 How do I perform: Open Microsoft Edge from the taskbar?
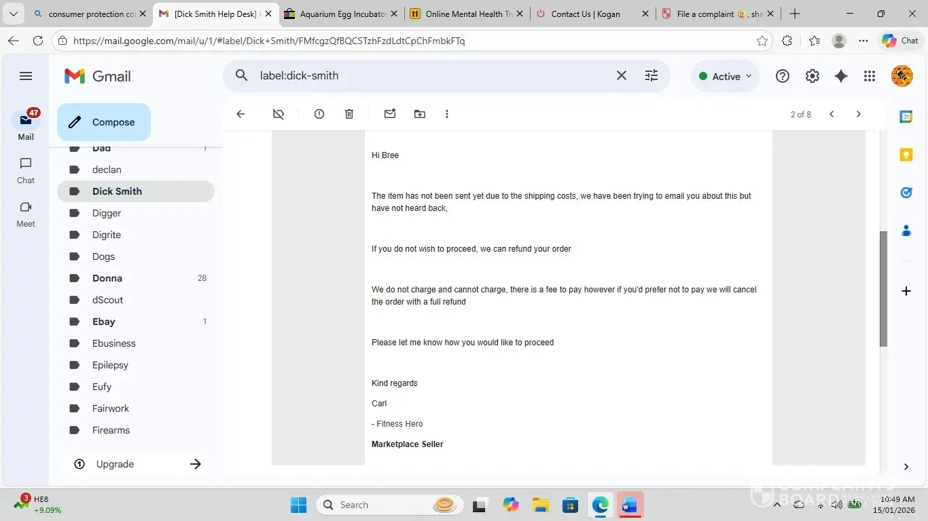coord(600,505)
